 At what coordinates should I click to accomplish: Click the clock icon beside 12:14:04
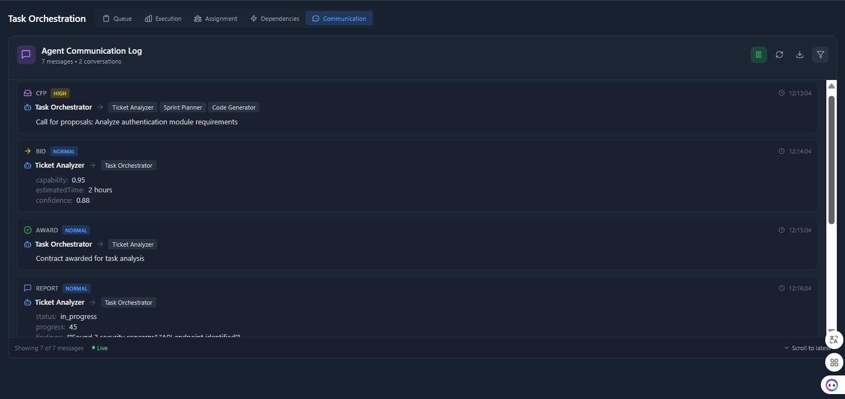tap(782, 151)
